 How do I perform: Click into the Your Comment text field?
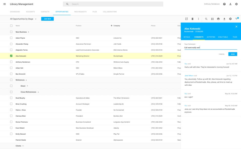click(x=210, y=48)
